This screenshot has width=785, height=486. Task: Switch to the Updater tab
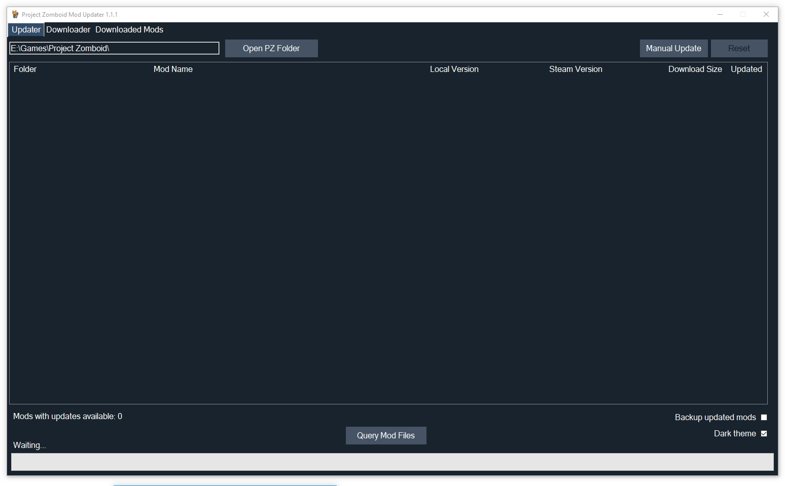pos(26,29)
